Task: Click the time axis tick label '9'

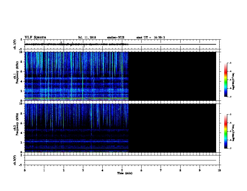Action: tap(200, 170)
